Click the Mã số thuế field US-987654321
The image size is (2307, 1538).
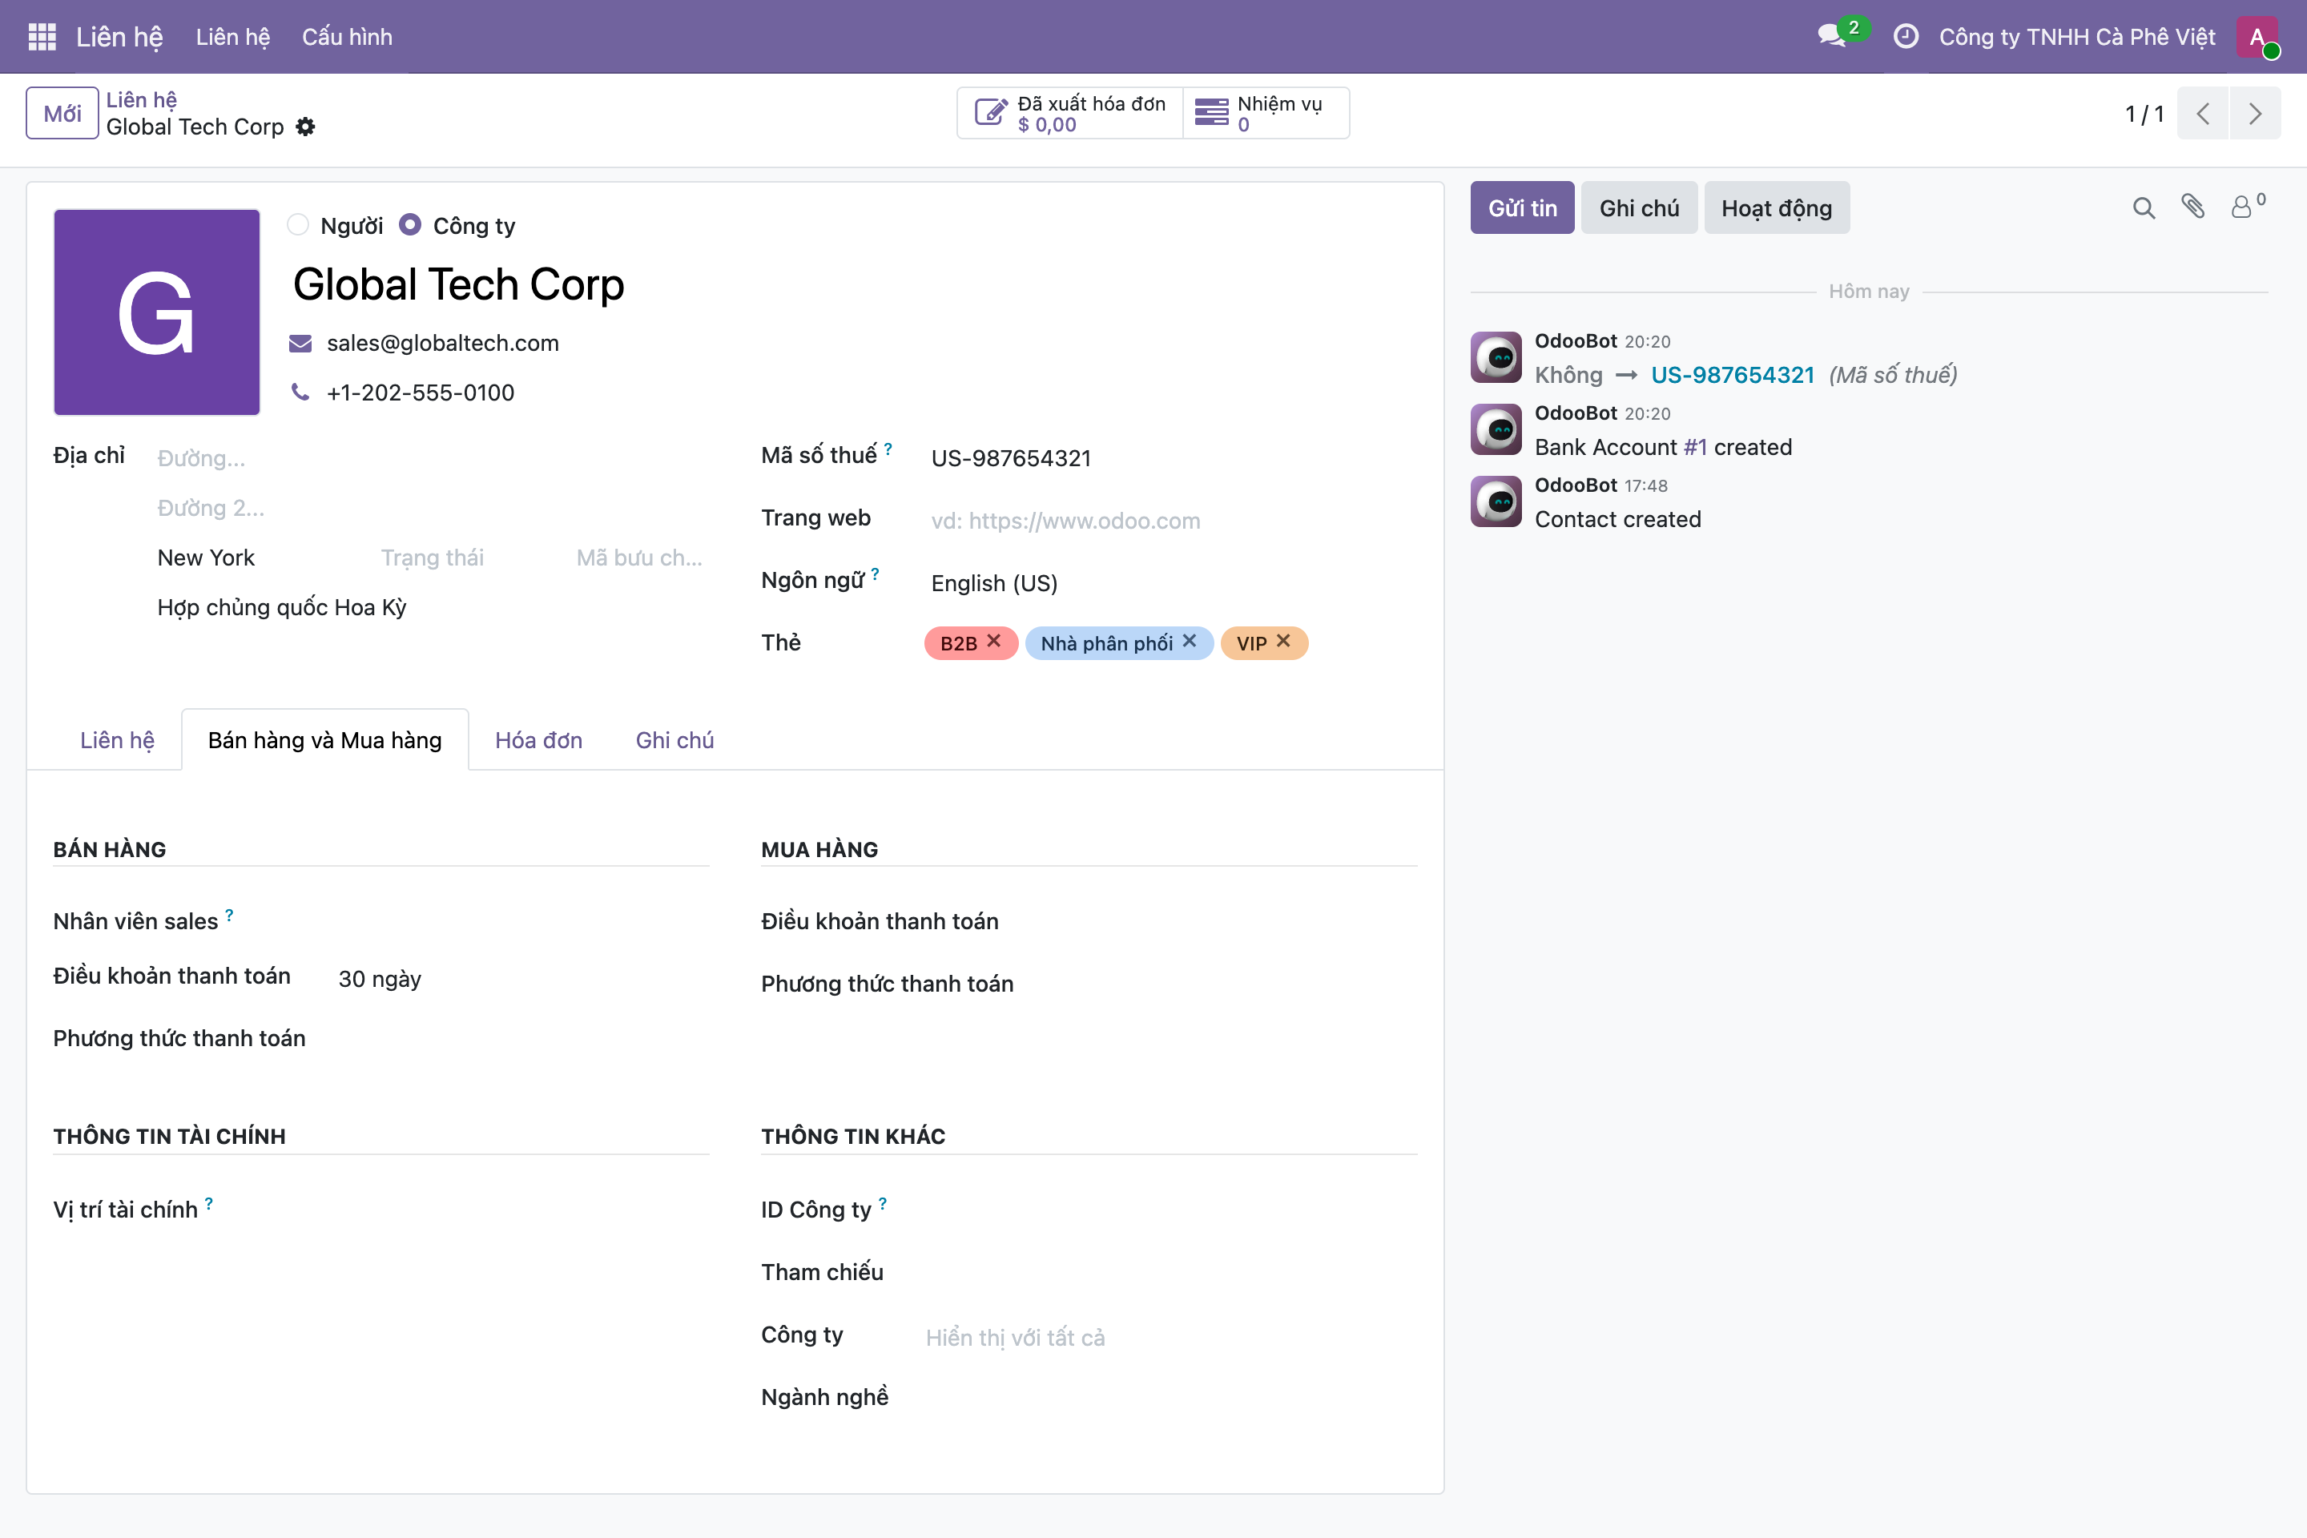click(1172, 458)
